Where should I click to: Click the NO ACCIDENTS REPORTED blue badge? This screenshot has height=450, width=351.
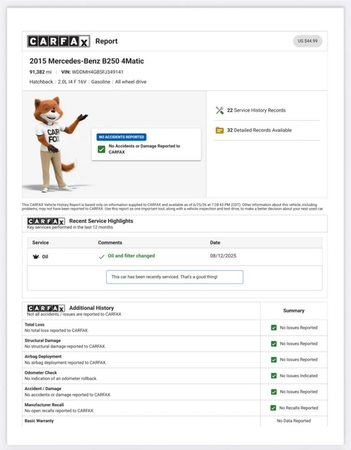tap(122, 137)
